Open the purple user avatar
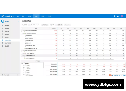The width and height of the screenshot is (126, 91). point(122,16)
